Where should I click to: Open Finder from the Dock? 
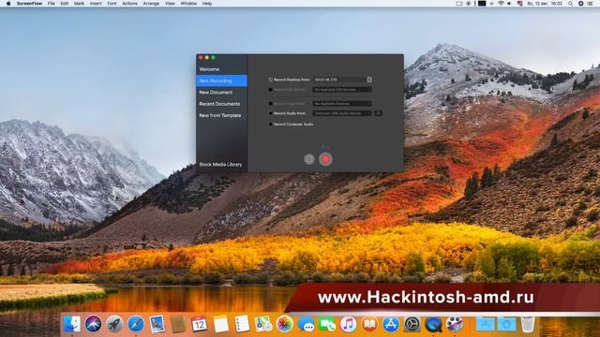click(72, 325)
